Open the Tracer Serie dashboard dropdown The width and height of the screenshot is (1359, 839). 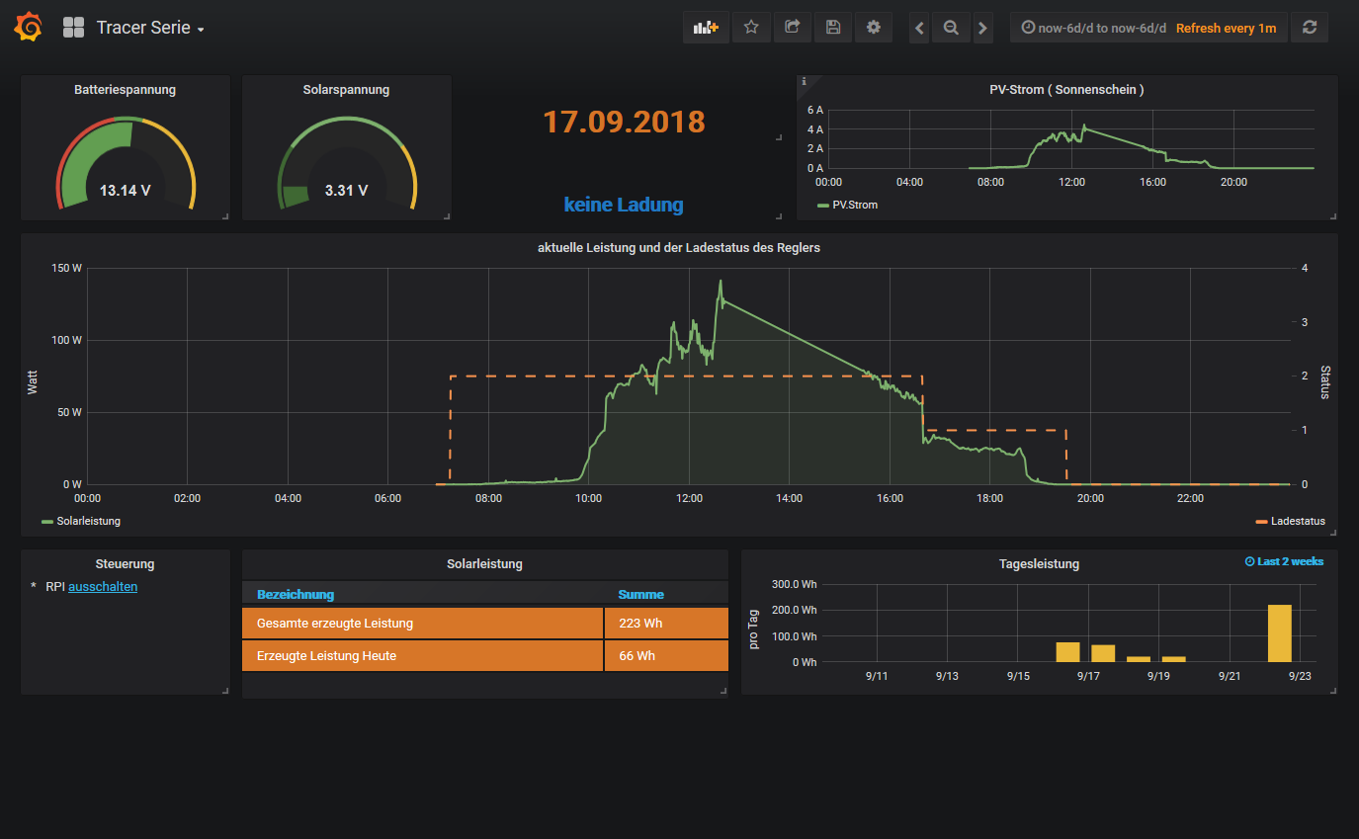[x=150, y=28]
